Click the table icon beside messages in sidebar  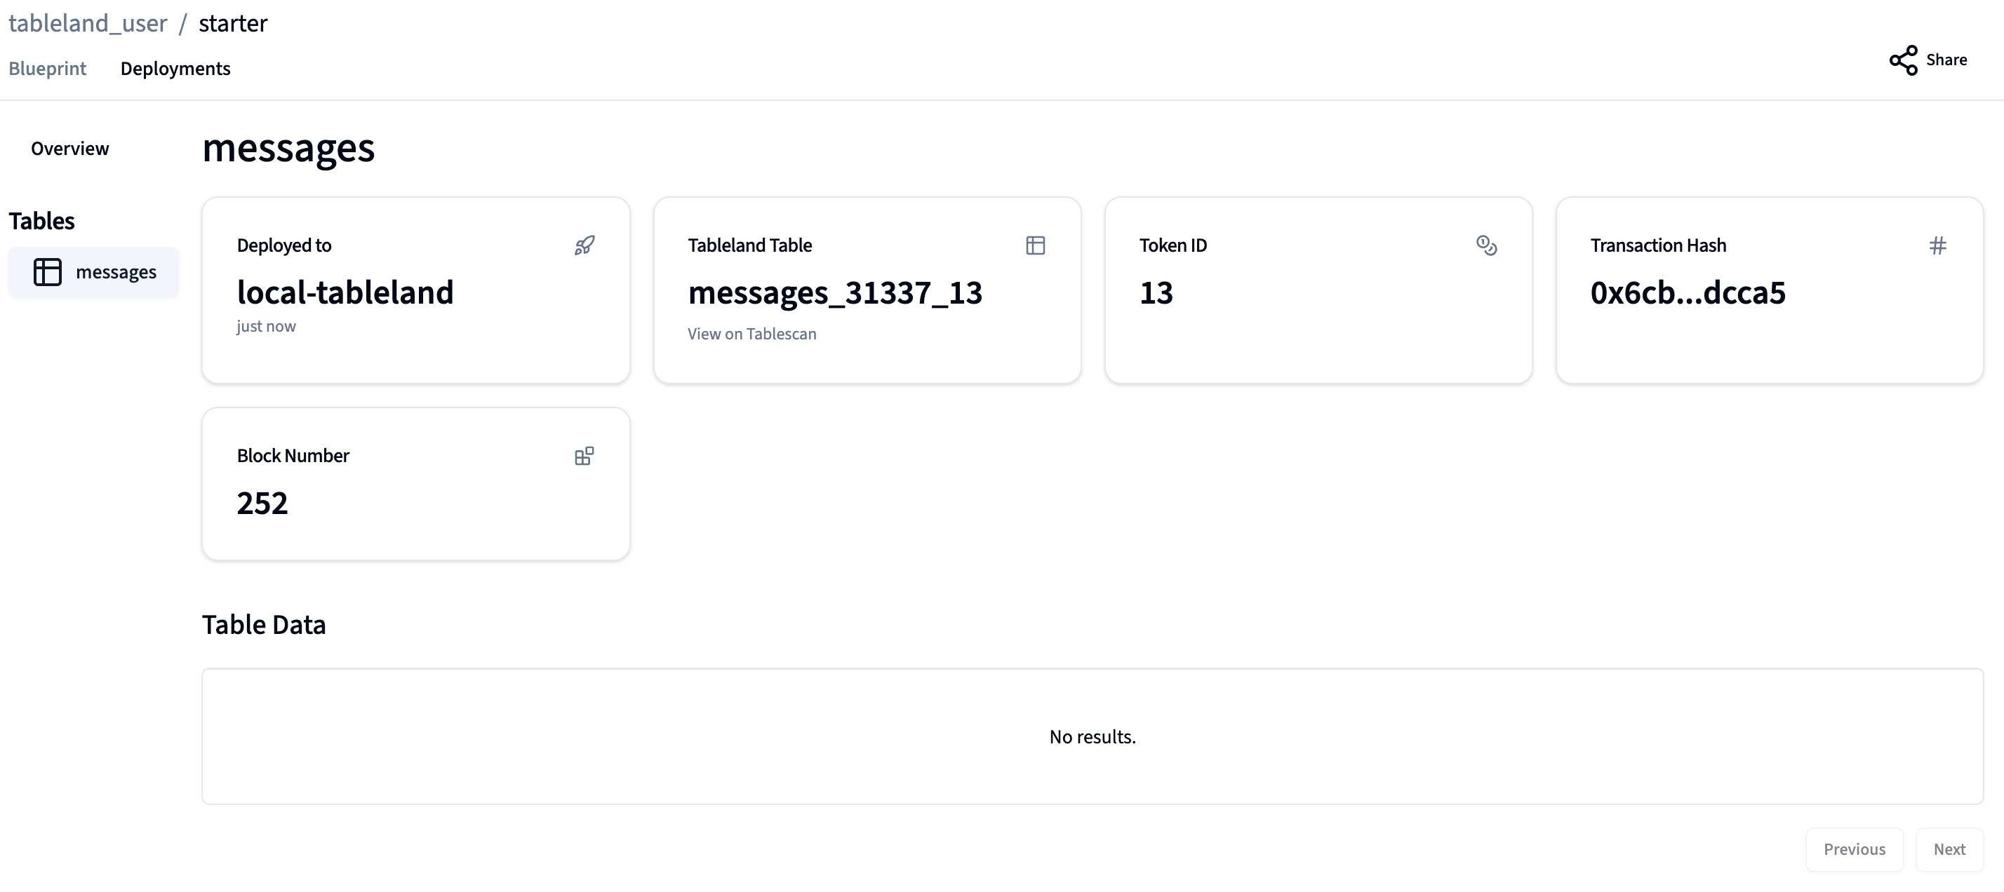point(48,272)
